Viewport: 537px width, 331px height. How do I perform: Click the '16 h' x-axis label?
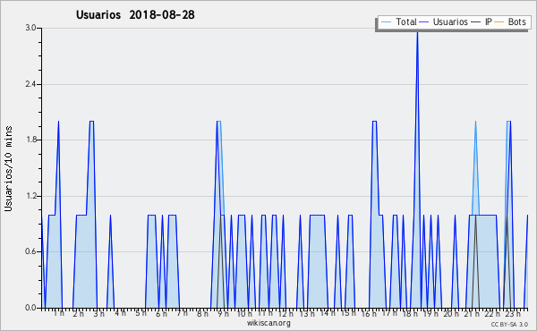369,314
